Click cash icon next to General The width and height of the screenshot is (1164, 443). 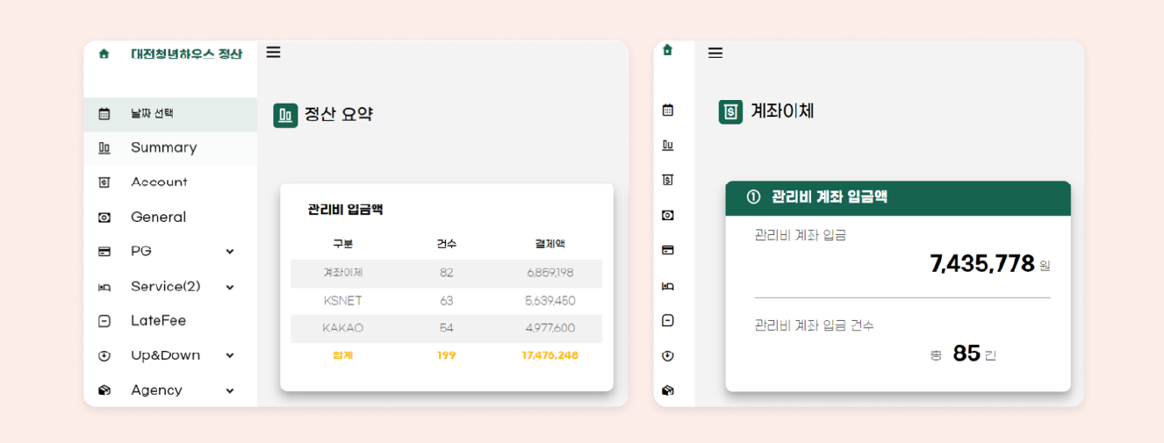click(104, 217)
